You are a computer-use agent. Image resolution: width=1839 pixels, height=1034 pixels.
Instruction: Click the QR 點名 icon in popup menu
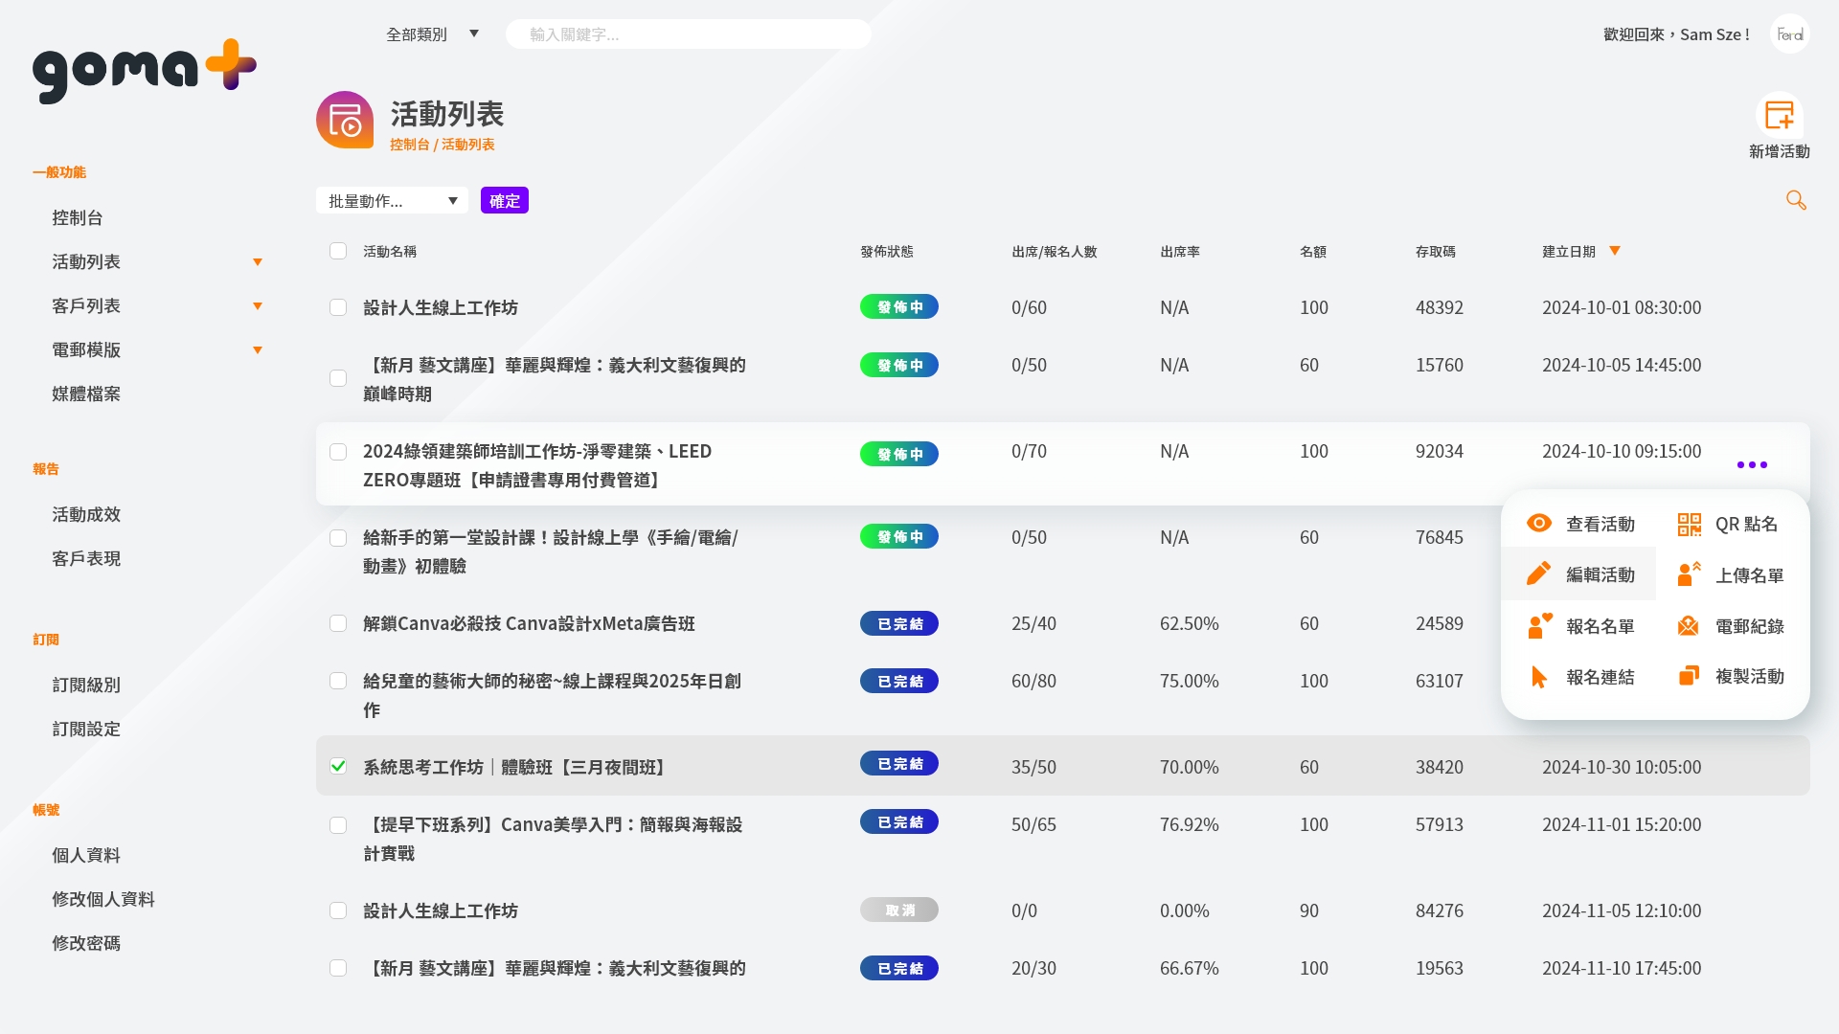tap(1689, 524)
